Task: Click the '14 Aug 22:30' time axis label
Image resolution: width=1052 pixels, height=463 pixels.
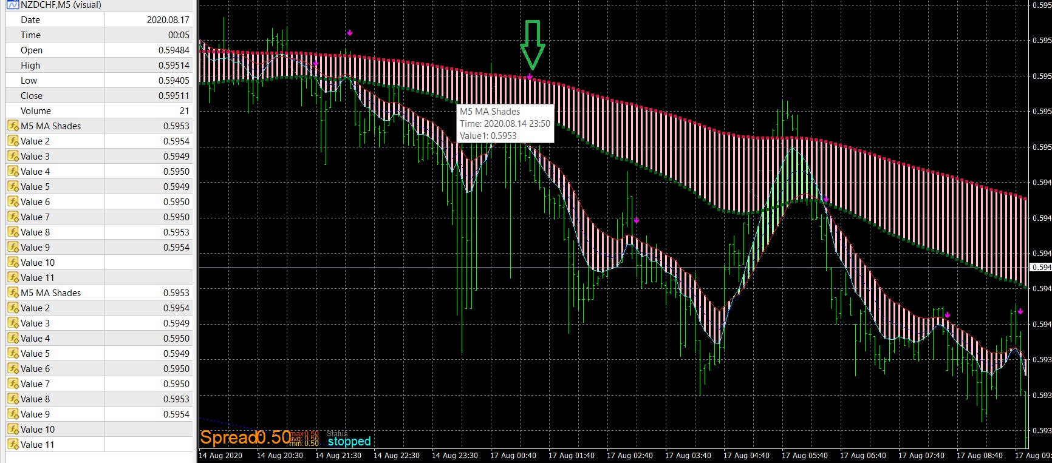Action: coord(396,456)
